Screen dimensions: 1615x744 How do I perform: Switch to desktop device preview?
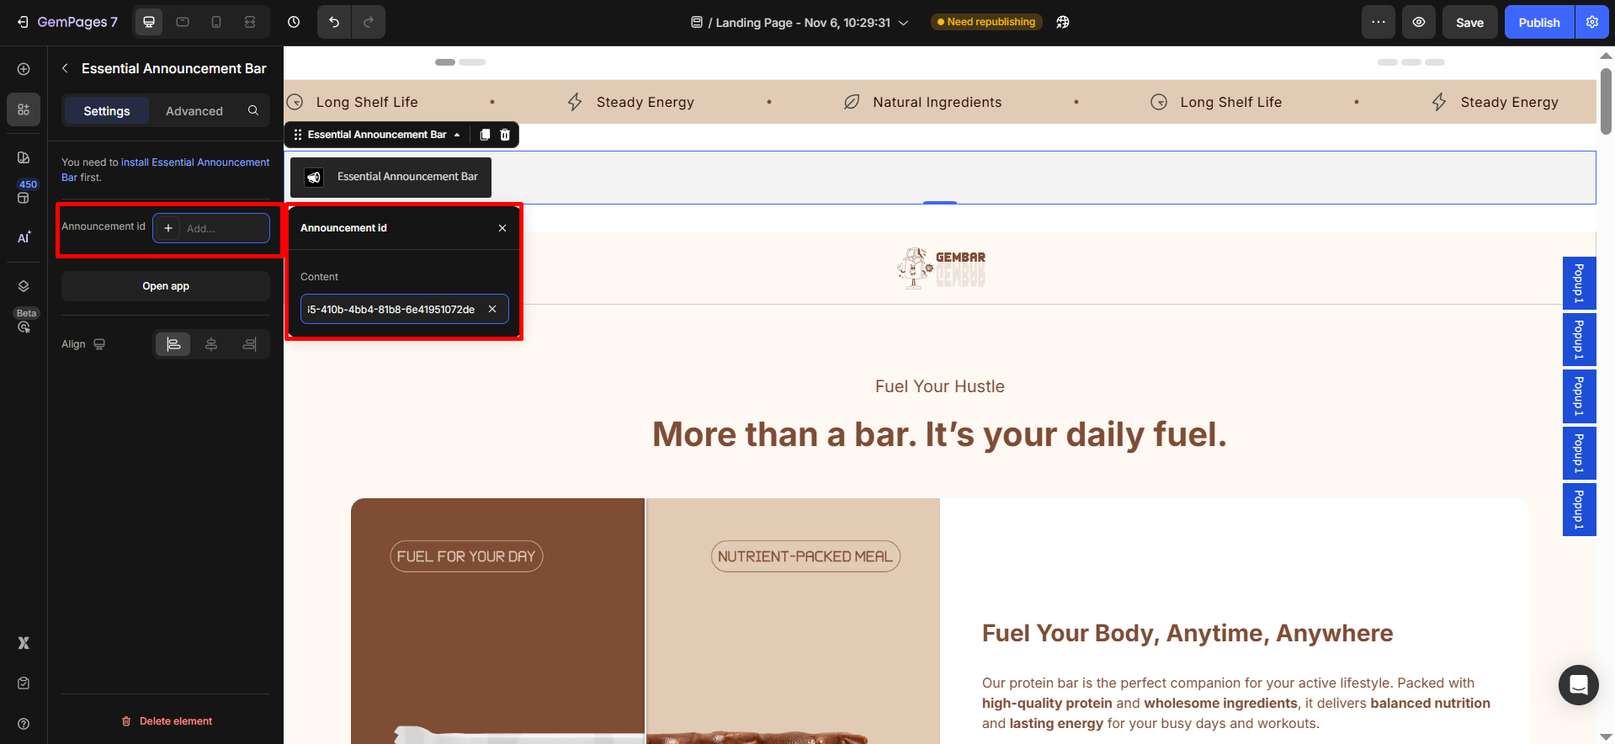(x=149, y=22)
